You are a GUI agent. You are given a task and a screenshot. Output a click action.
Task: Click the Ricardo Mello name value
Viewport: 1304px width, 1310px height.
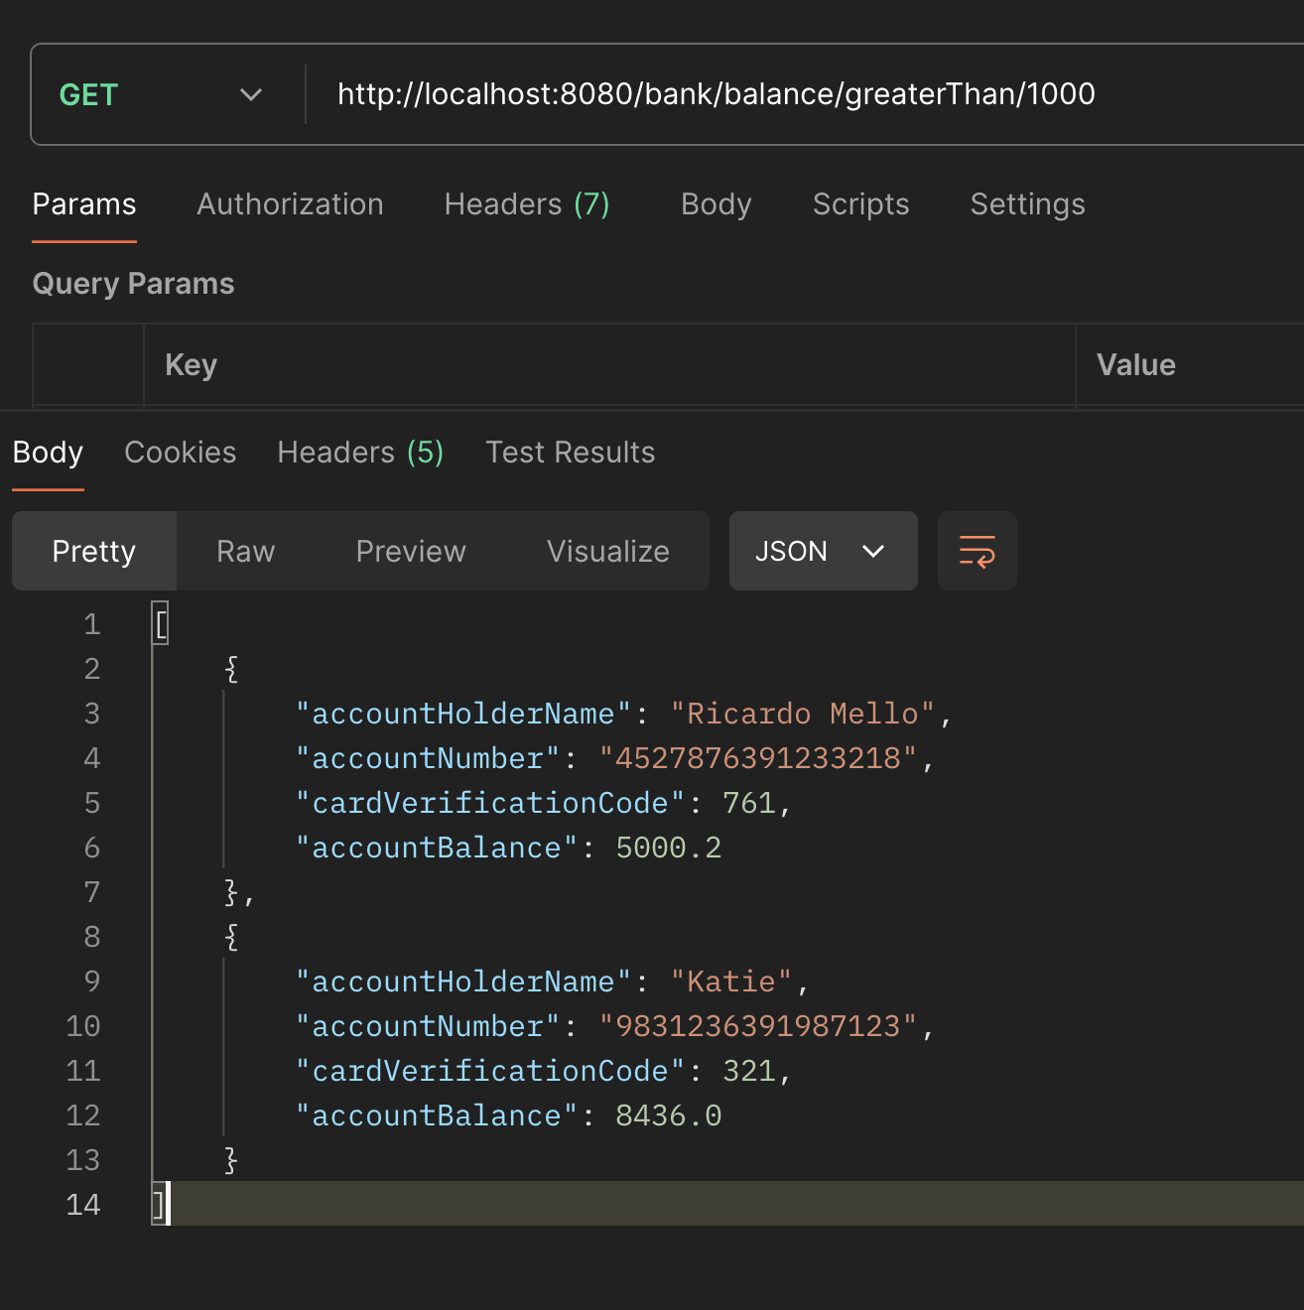(802, 714)
